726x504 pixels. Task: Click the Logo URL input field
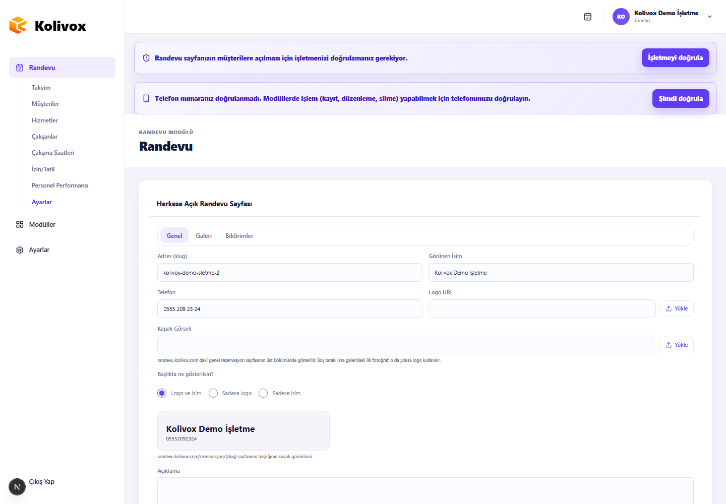point(542,309)
